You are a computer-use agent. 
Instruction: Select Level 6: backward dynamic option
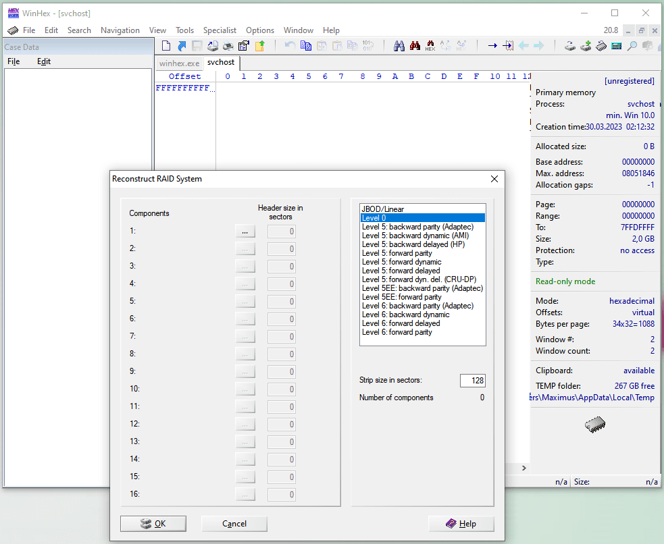[405, 315]
